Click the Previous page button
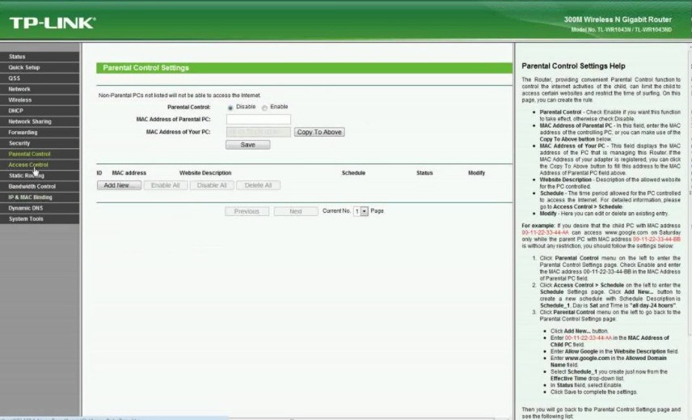 point(247,211)
